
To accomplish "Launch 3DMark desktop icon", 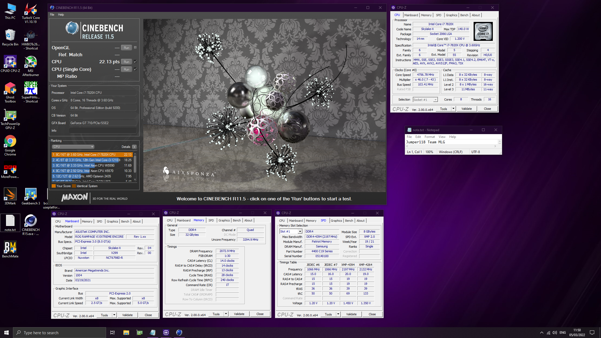I will (x=10, y=197).
